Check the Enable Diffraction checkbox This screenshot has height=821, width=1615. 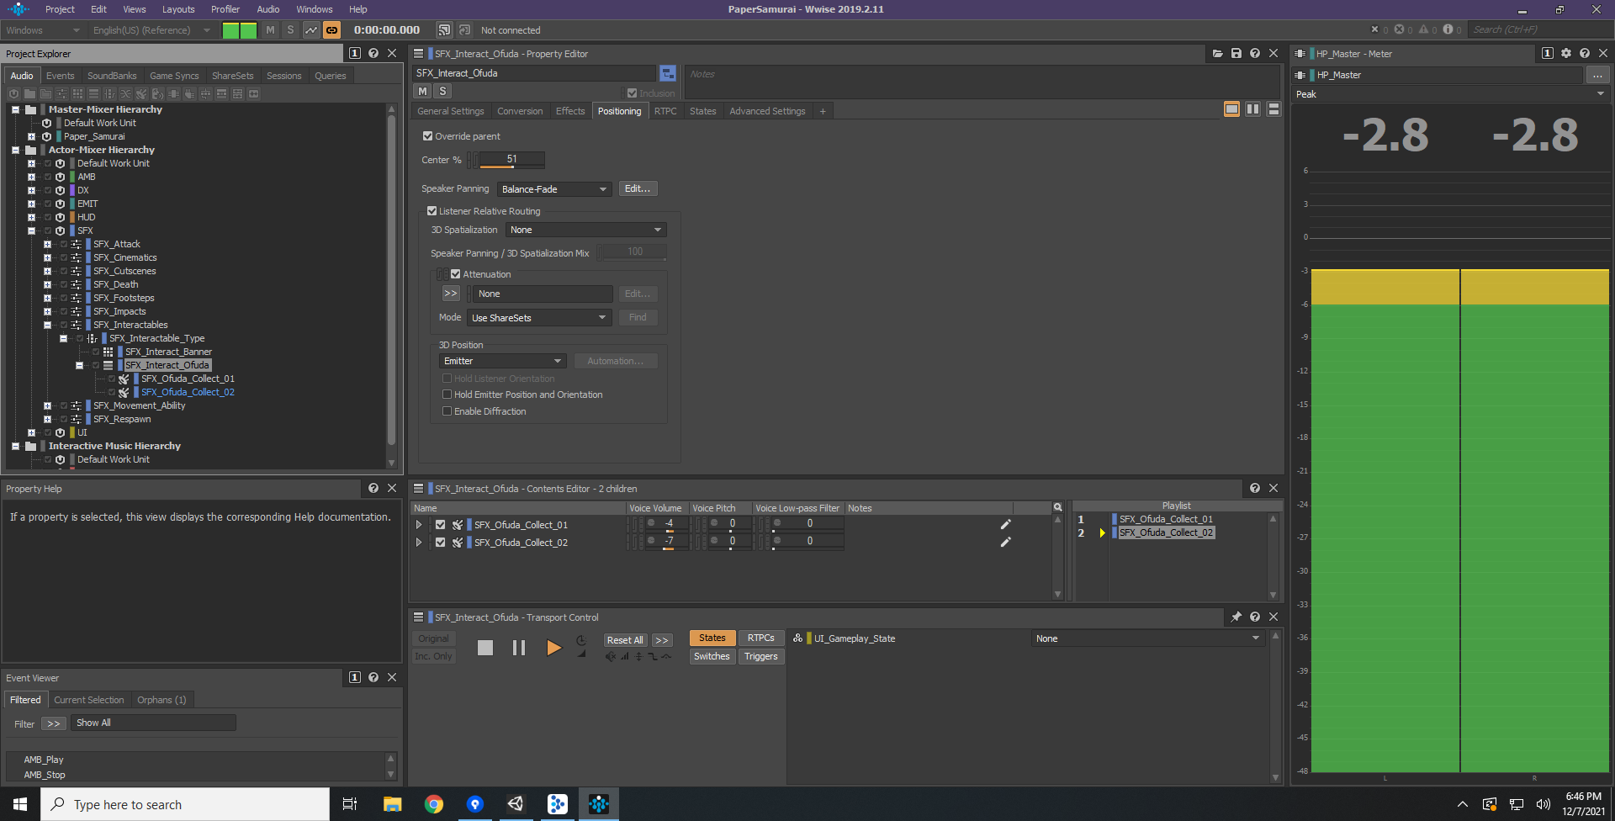[x=447, y=411]
